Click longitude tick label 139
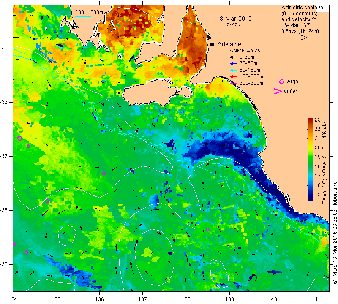338x304 pixels. point(229,299)
